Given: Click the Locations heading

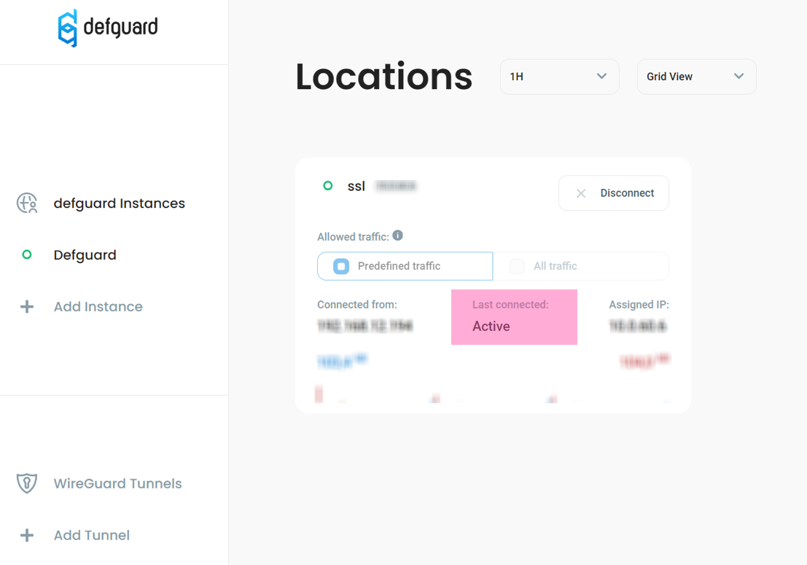Looking at the screenshot, I should click(x=384, y=77).
